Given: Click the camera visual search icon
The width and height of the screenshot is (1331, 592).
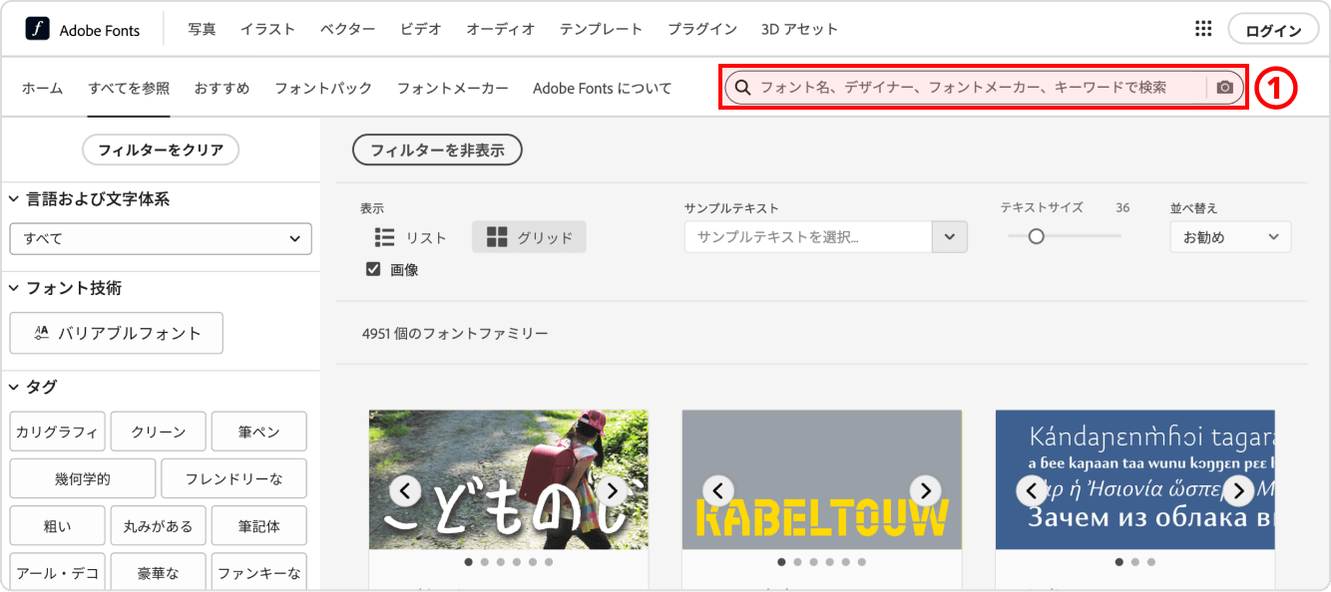Looking at the screenshot, I should (1225, 88).
